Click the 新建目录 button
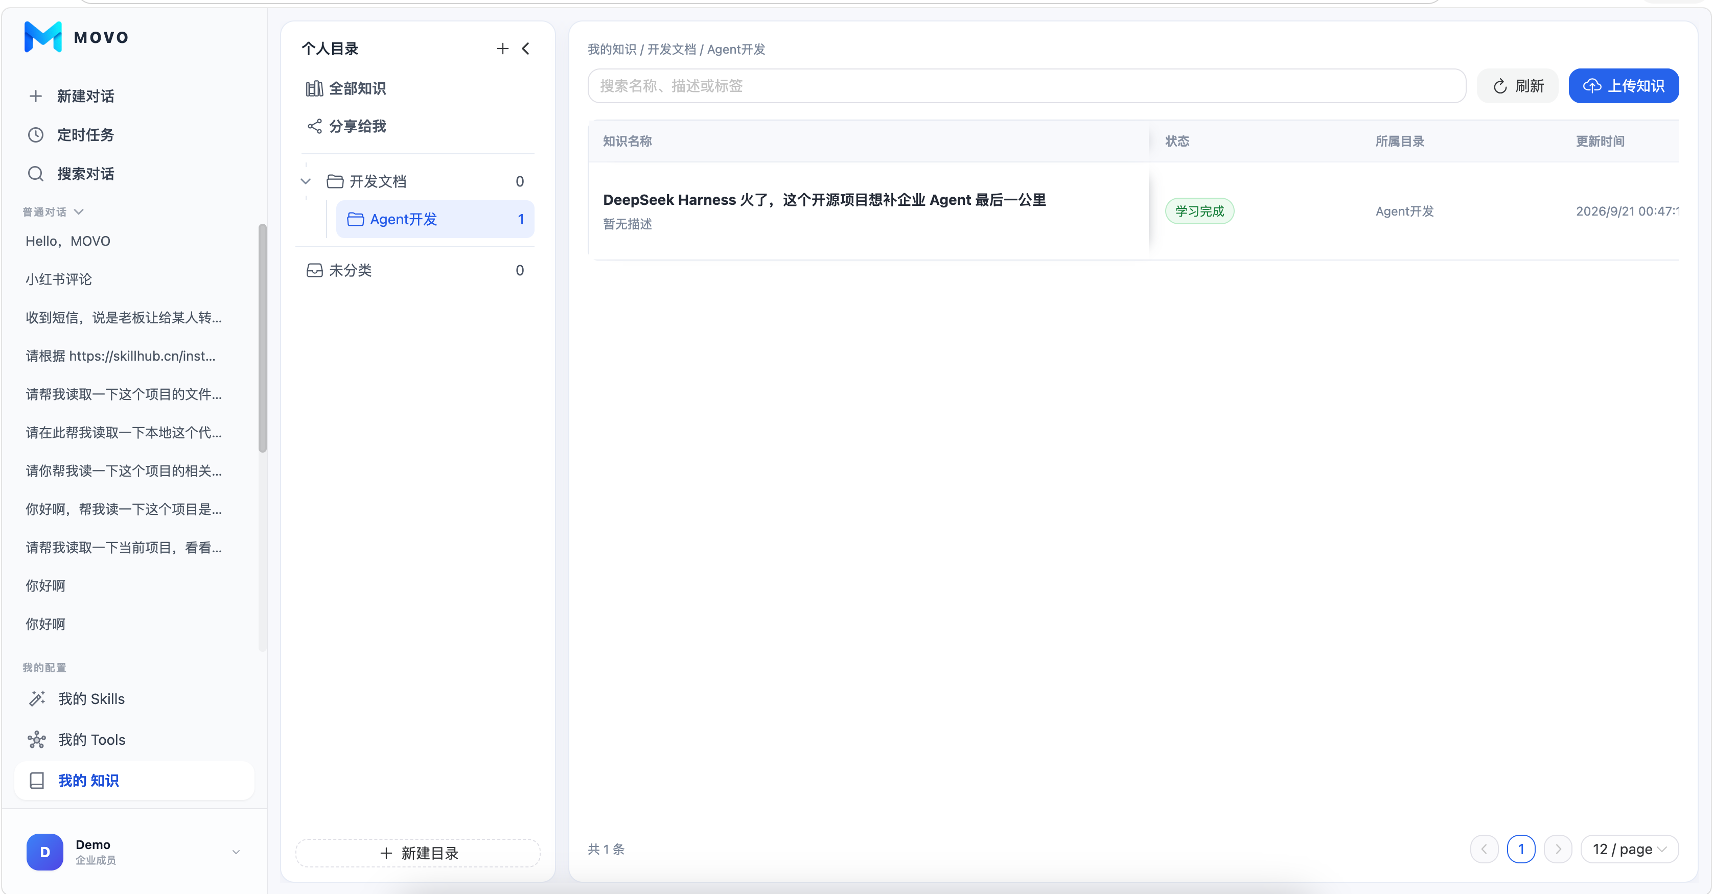This screenshot has width=1713, height=894. [x=418, y=853]
